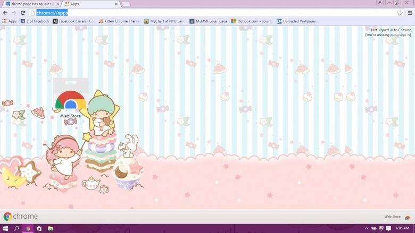Bookmark this page with the star icon
The width and height of the screenshot is (415, 233).
[x=400, y=13]
